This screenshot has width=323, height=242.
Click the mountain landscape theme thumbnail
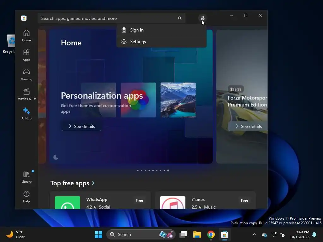pos(178,100)
